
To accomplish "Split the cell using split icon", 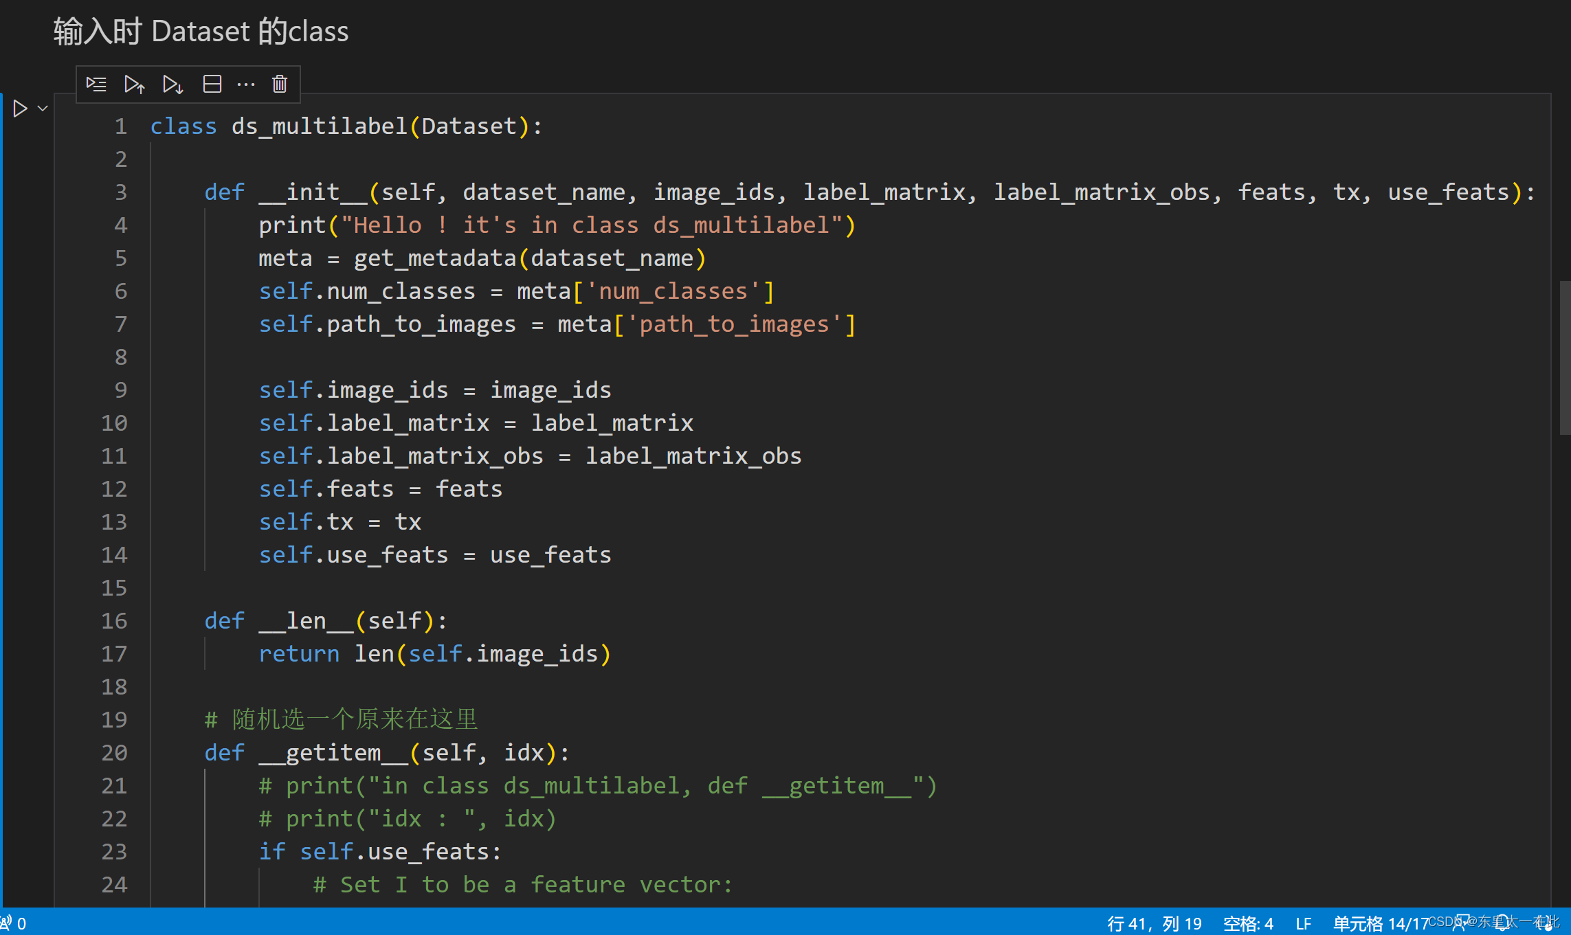I will tap(212, 85).
